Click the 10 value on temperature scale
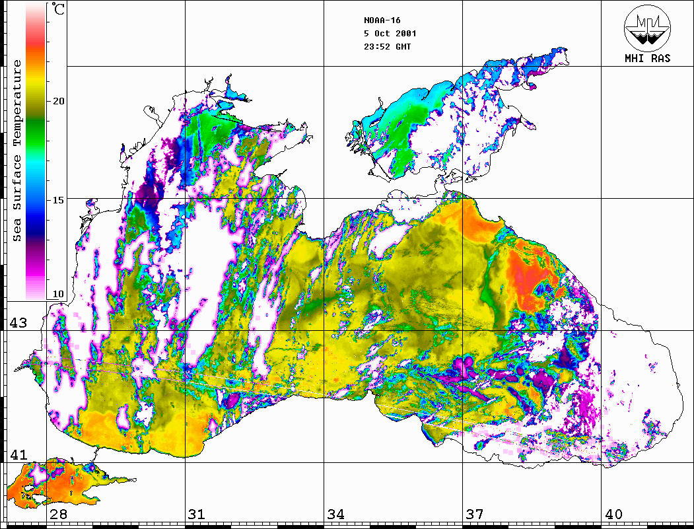Screen dimensions: 694x529 58,294
